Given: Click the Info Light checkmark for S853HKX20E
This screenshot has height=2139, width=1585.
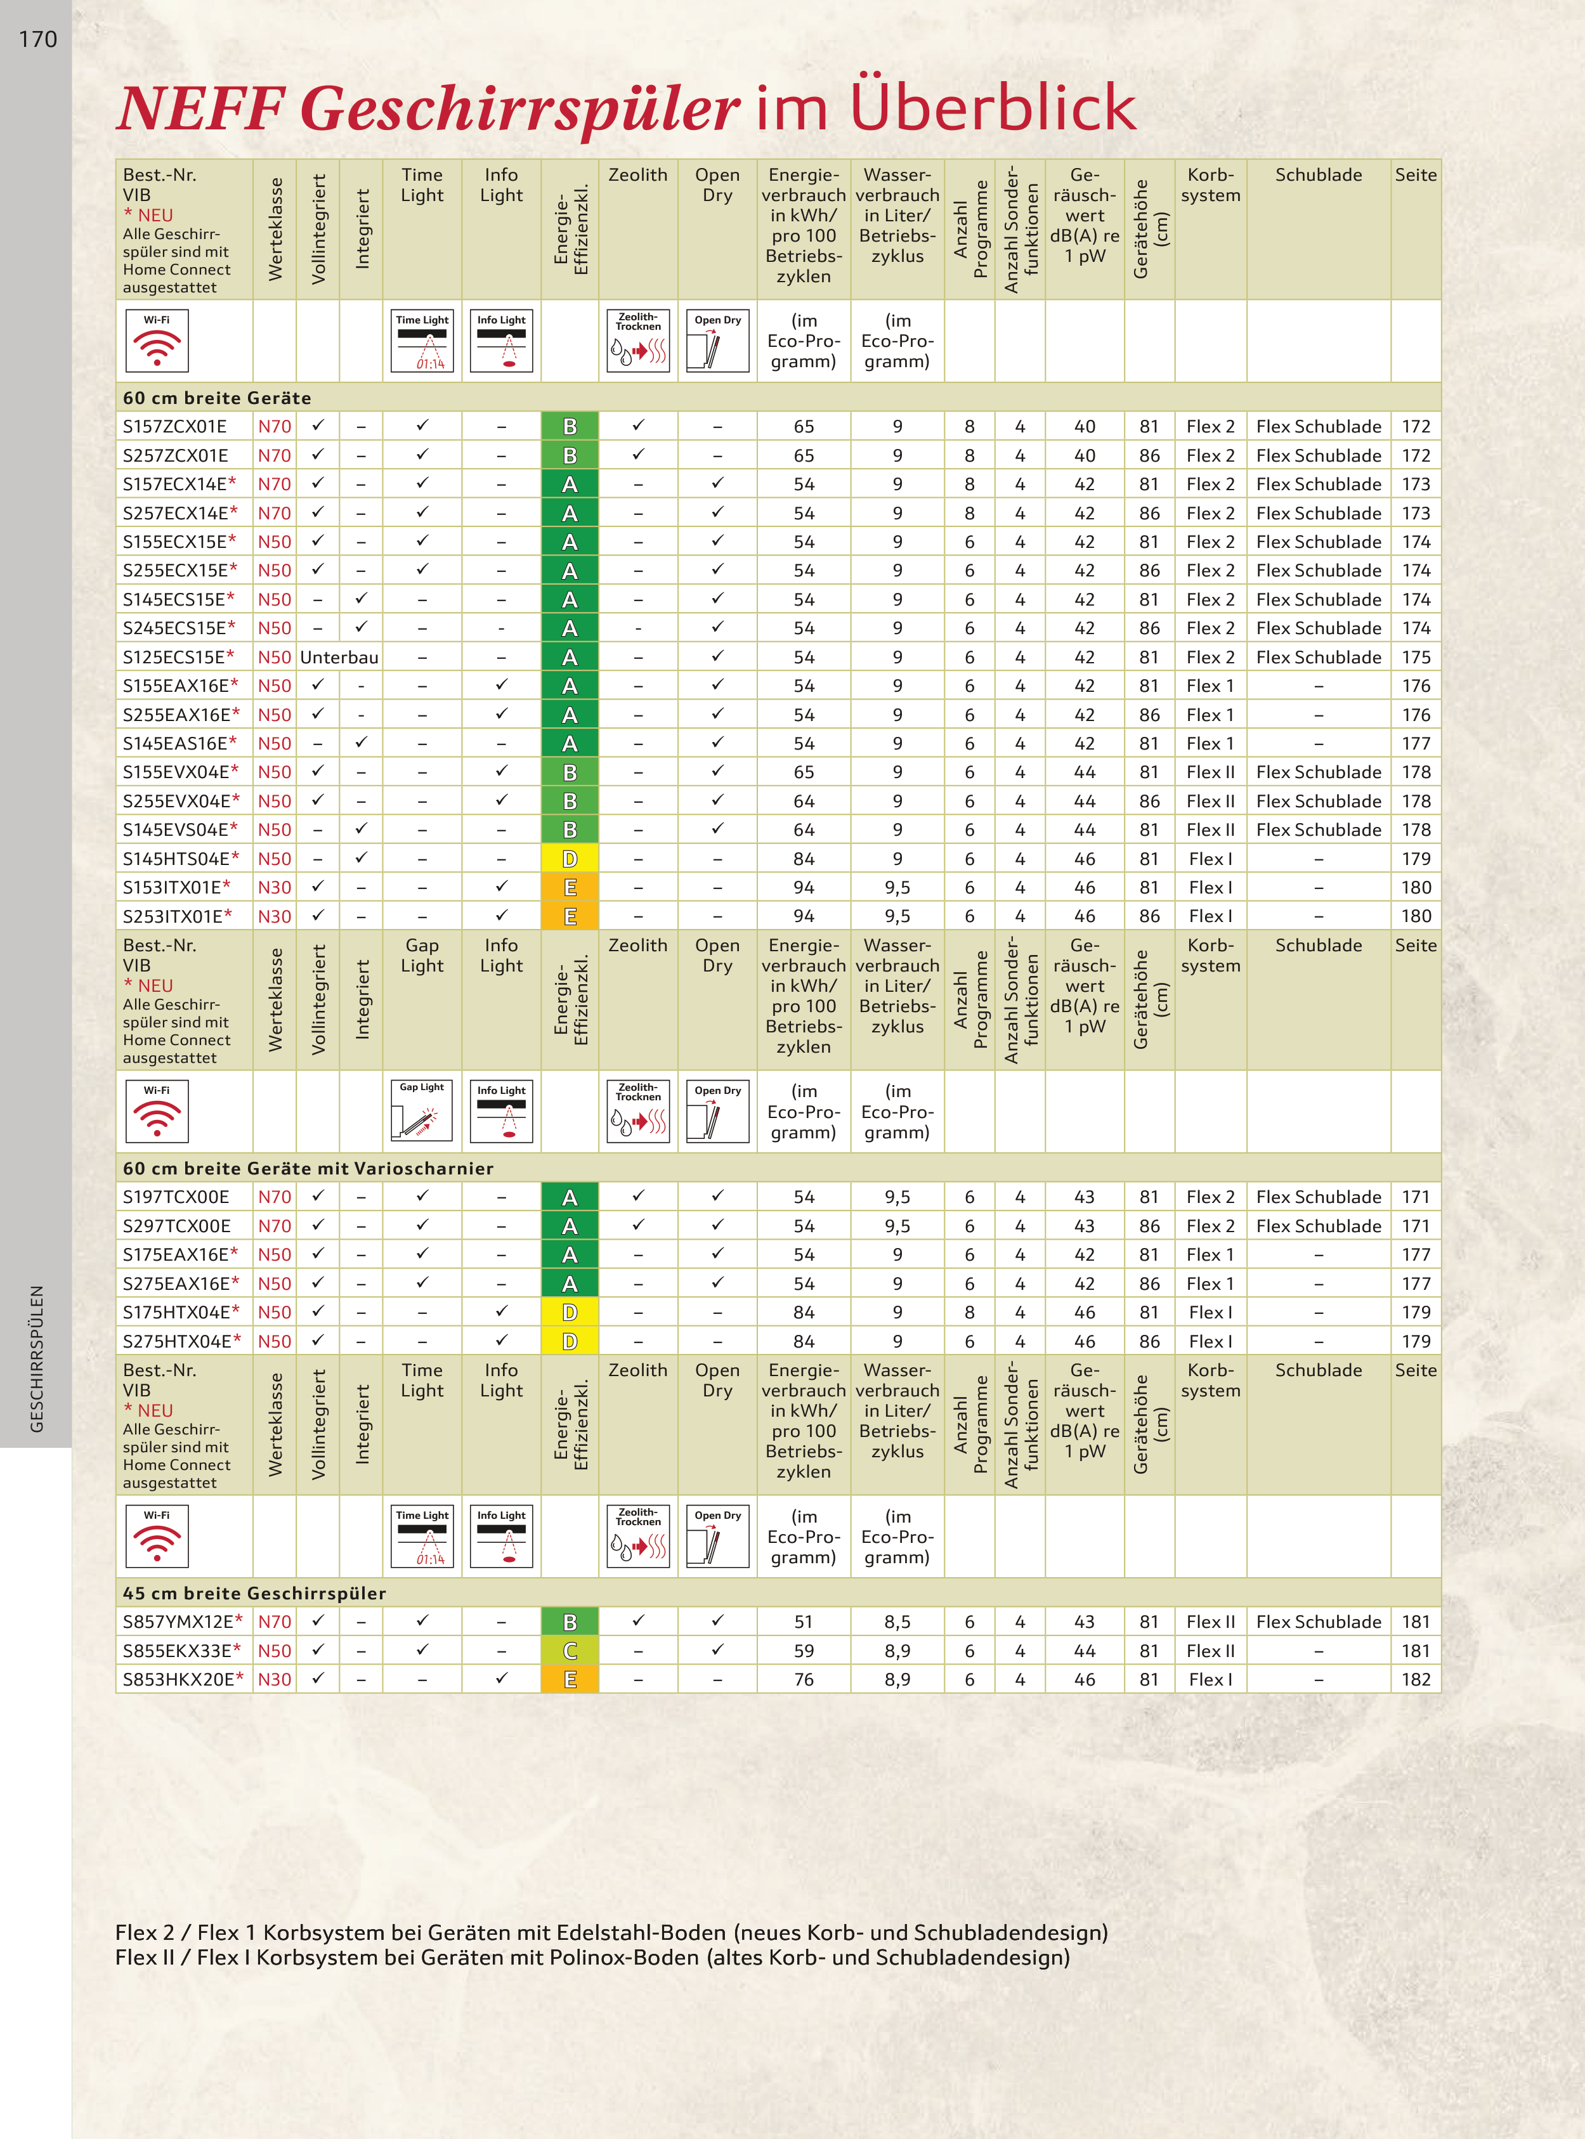Looking at the screenshot, I should [501, 1679].
